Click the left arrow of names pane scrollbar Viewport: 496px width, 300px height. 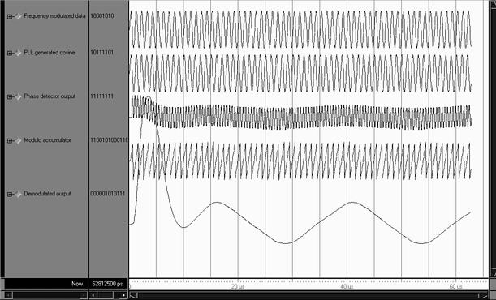[8, 295]
